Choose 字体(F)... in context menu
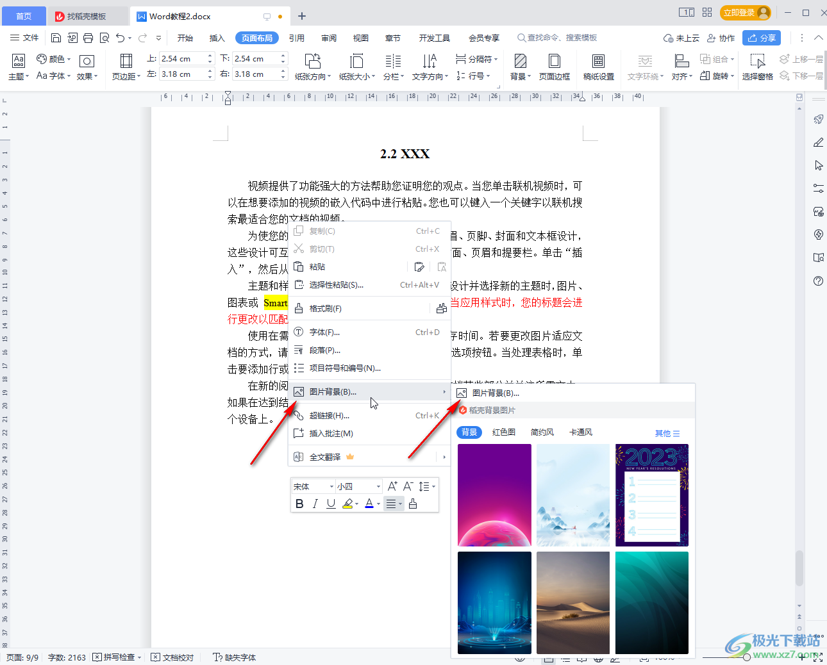 (369, 332)
